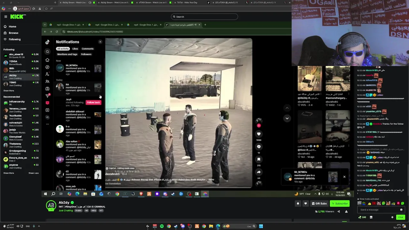Open fissure_dota_en recommended channel
This screenshot has height=230, width=409.
click(21, 159)
